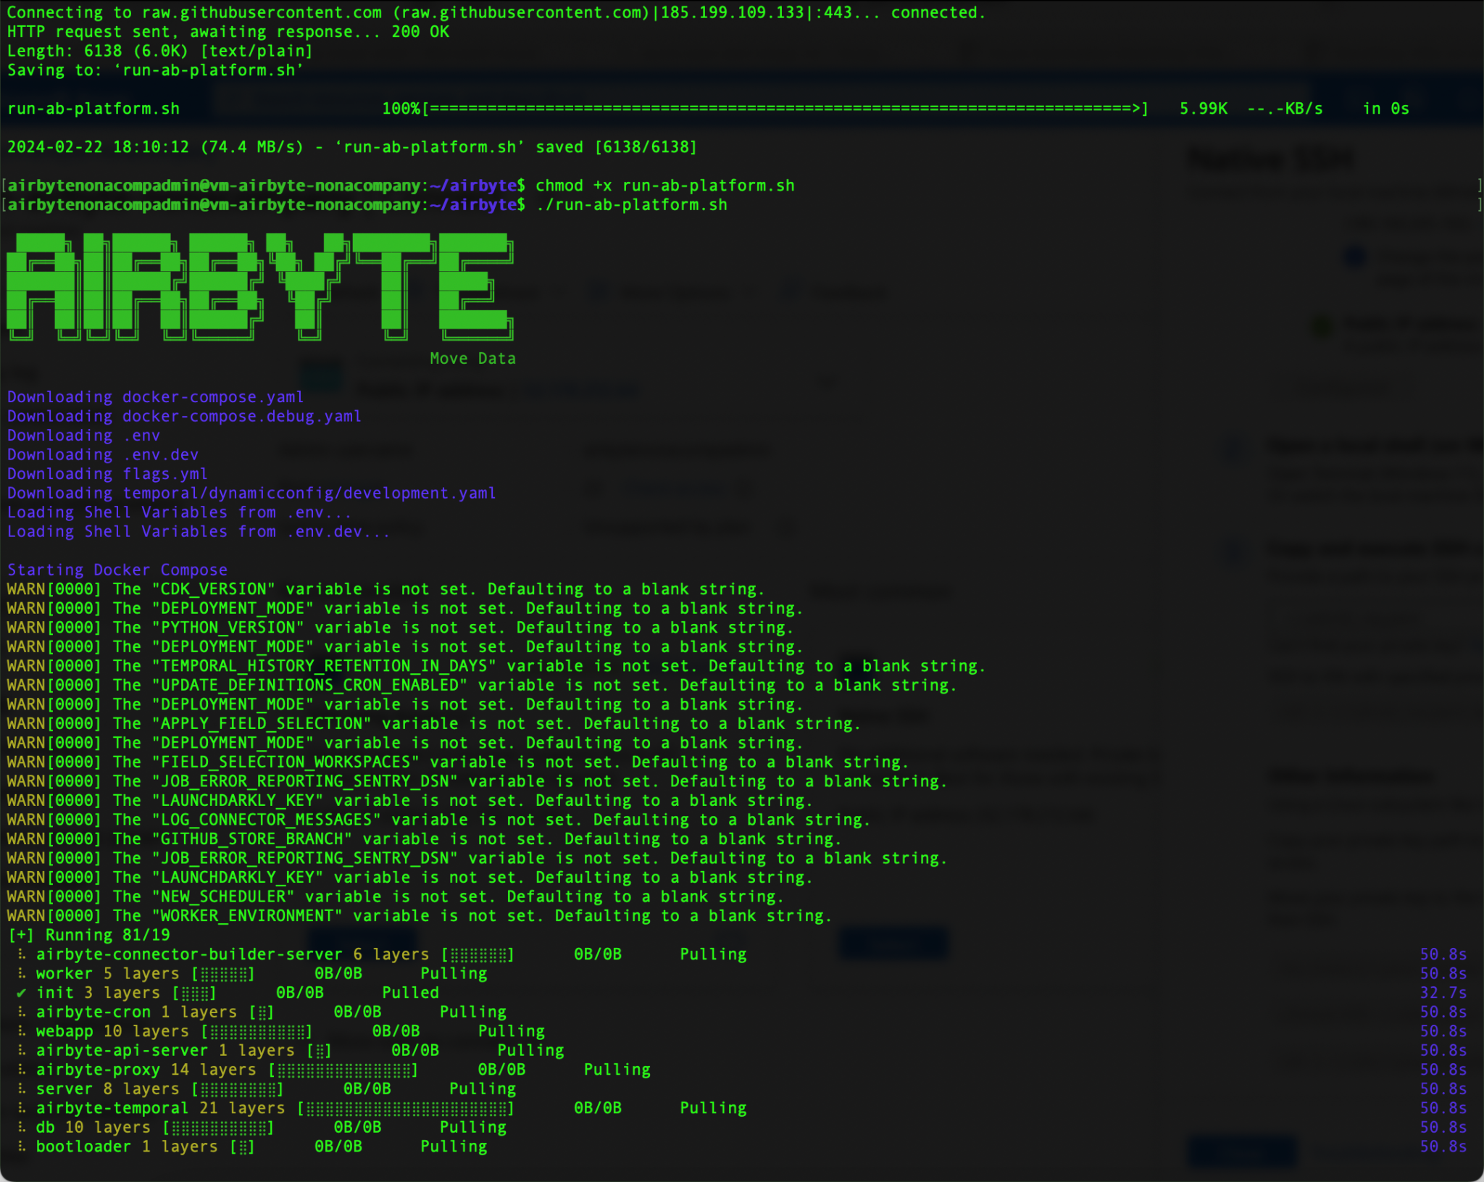Click the green checkmark beside init
This screenshot has height=1182, width=1484.
pos(22,993)
